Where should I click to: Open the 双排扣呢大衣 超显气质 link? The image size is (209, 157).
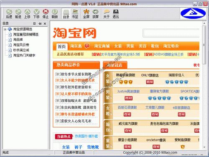point(76,100)
